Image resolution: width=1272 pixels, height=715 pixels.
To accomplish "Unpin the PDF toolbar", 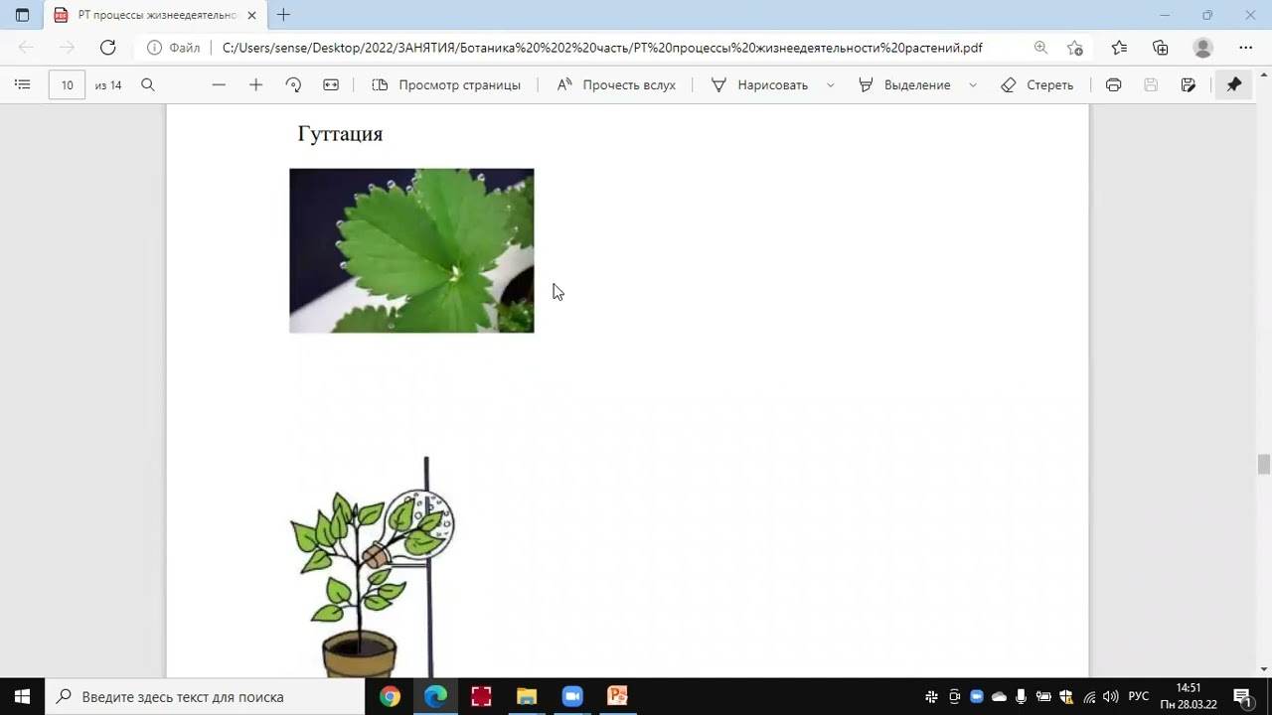I will tap(1234, 85).
